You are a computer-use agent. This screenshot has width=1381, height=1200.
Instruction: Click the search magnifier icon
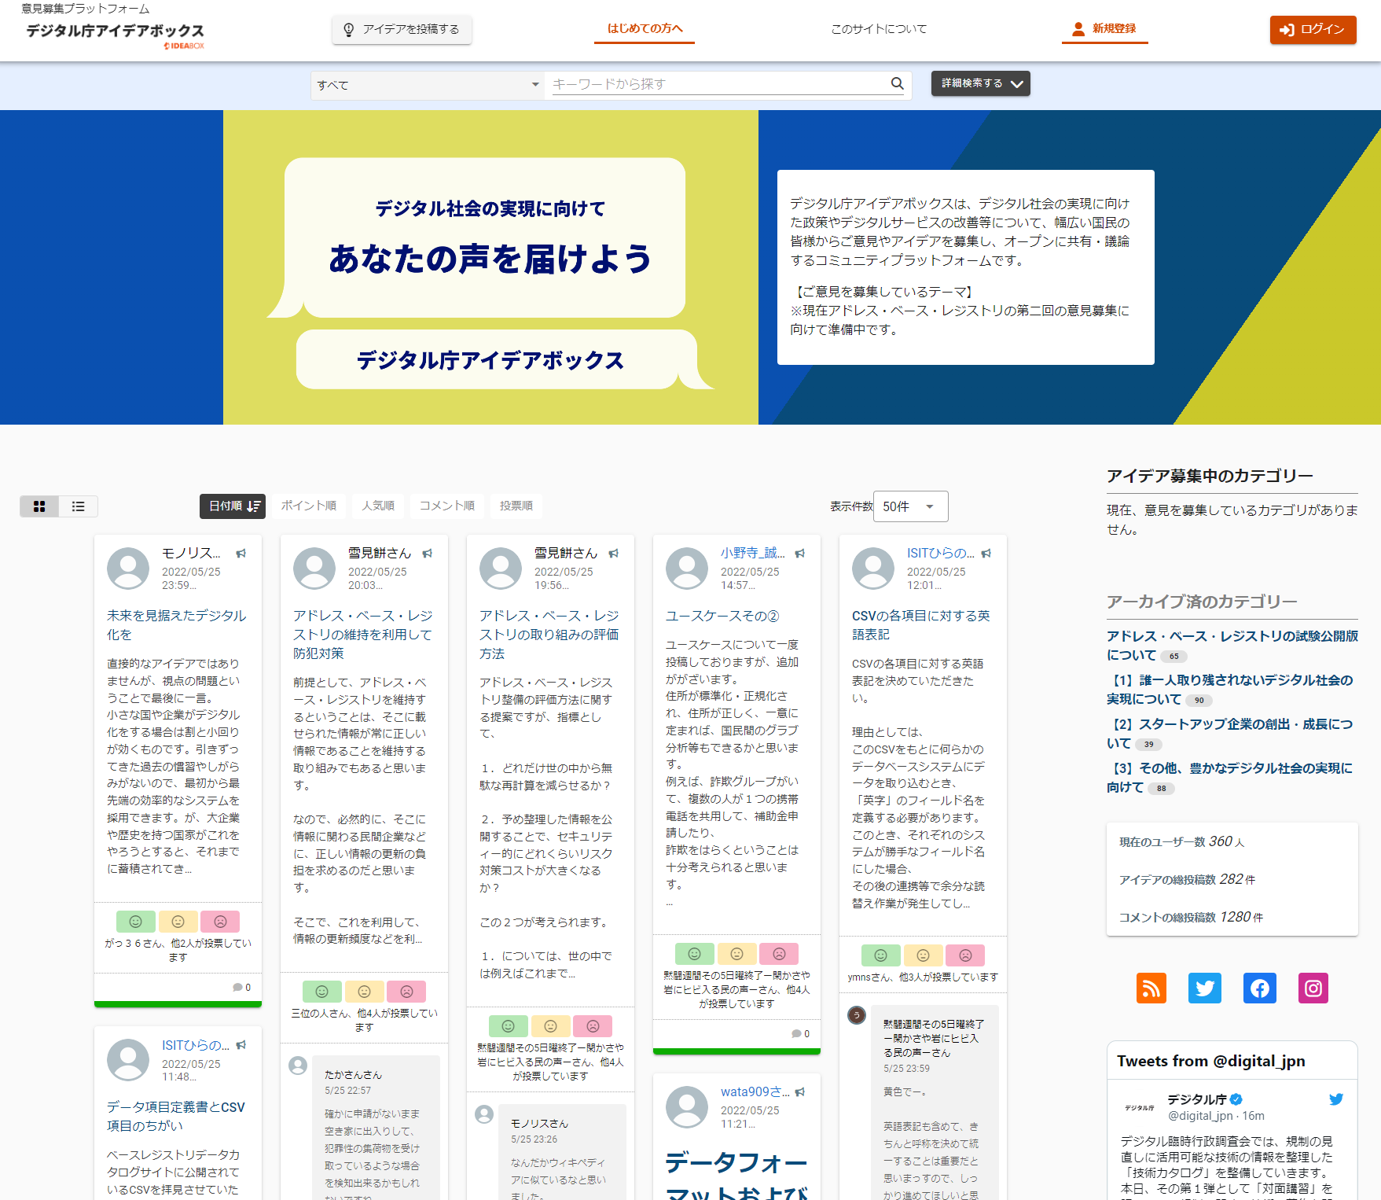[x=897, y=83]
